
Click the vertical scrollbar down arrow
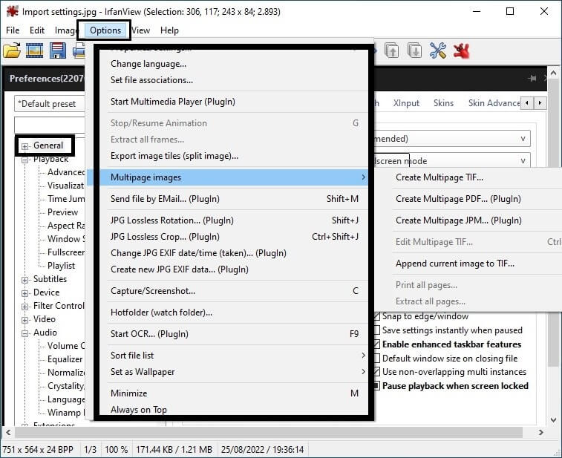554,419
